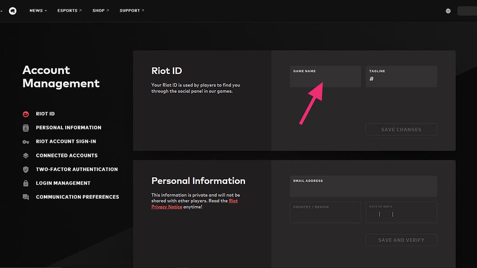Go to Personal Information section

[x=68, y=127]
